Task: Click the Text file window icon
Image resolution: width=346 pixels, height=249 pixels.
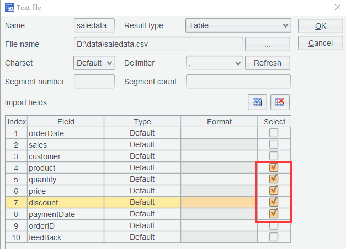Action: click(x=9, y=8)
